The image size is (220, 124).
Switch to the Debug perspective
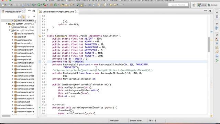coord(212,5)
